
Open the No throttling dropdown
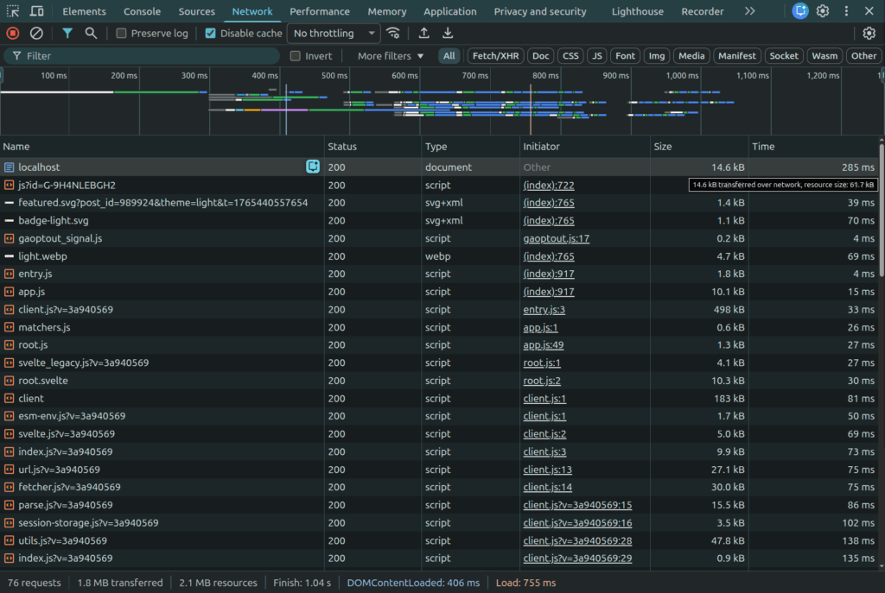[x=333, y=33]
